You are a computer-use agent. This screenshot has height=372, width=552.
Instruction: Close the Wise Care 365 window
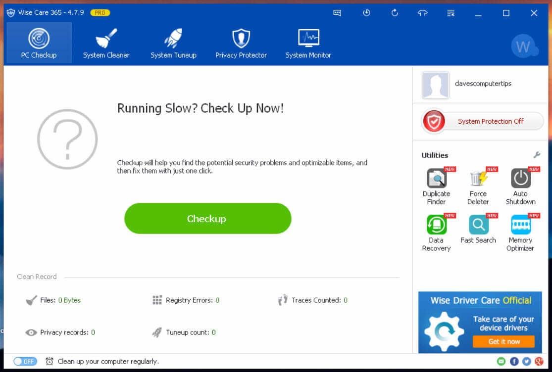click(534, 13)
